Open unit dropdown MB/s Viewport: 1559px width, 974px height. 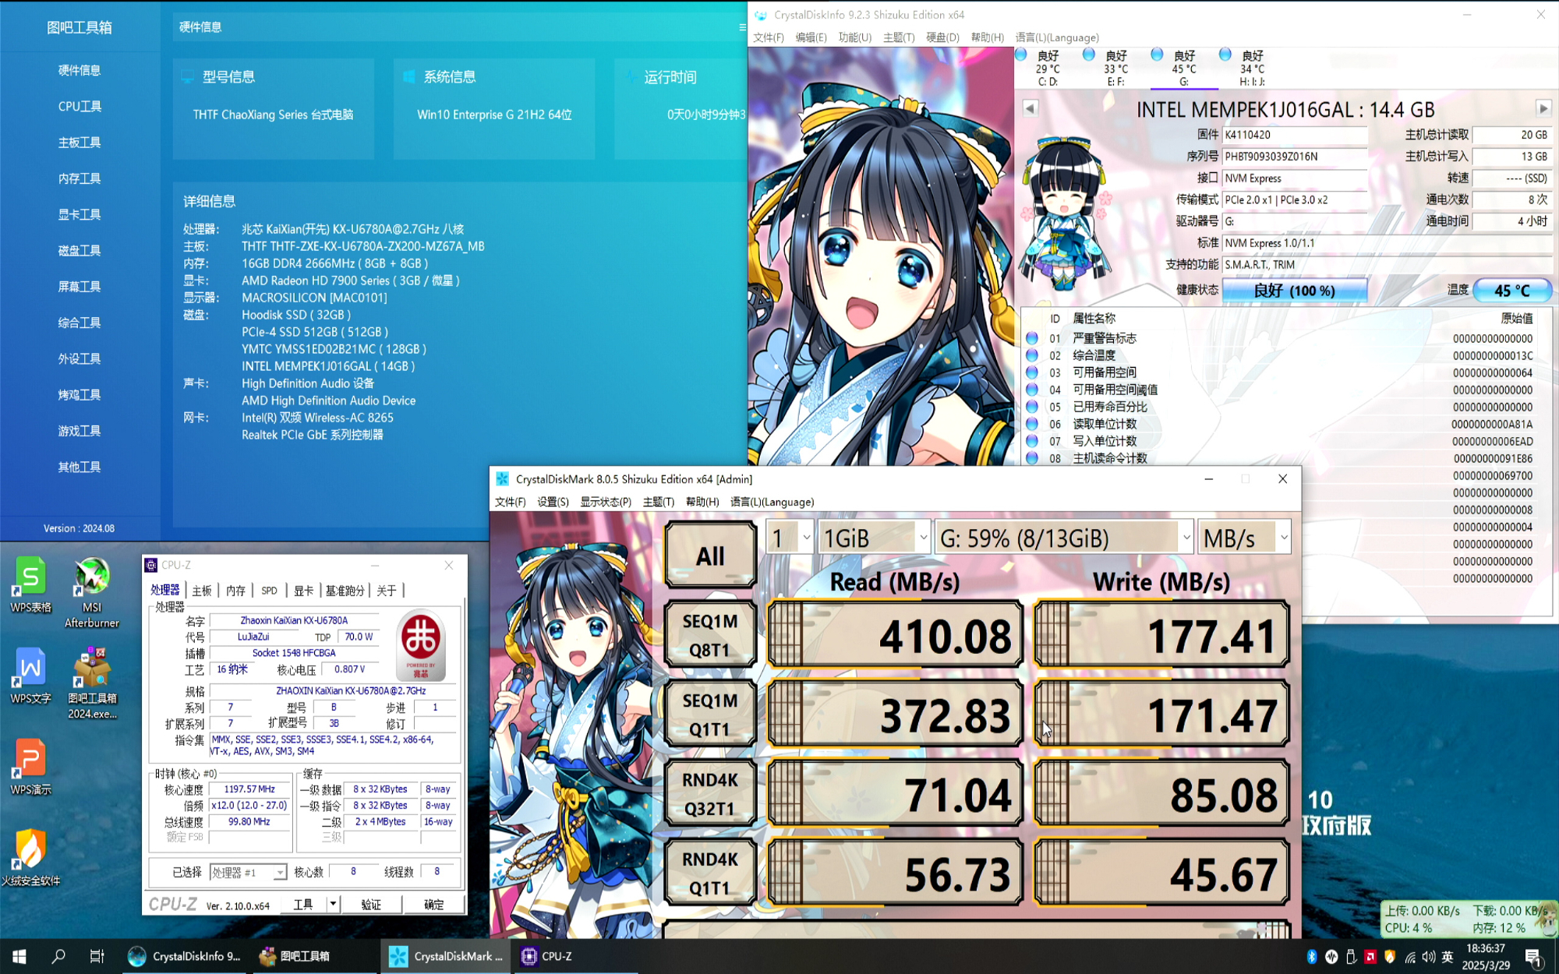pyautogui.click(x=1244, y=538)
